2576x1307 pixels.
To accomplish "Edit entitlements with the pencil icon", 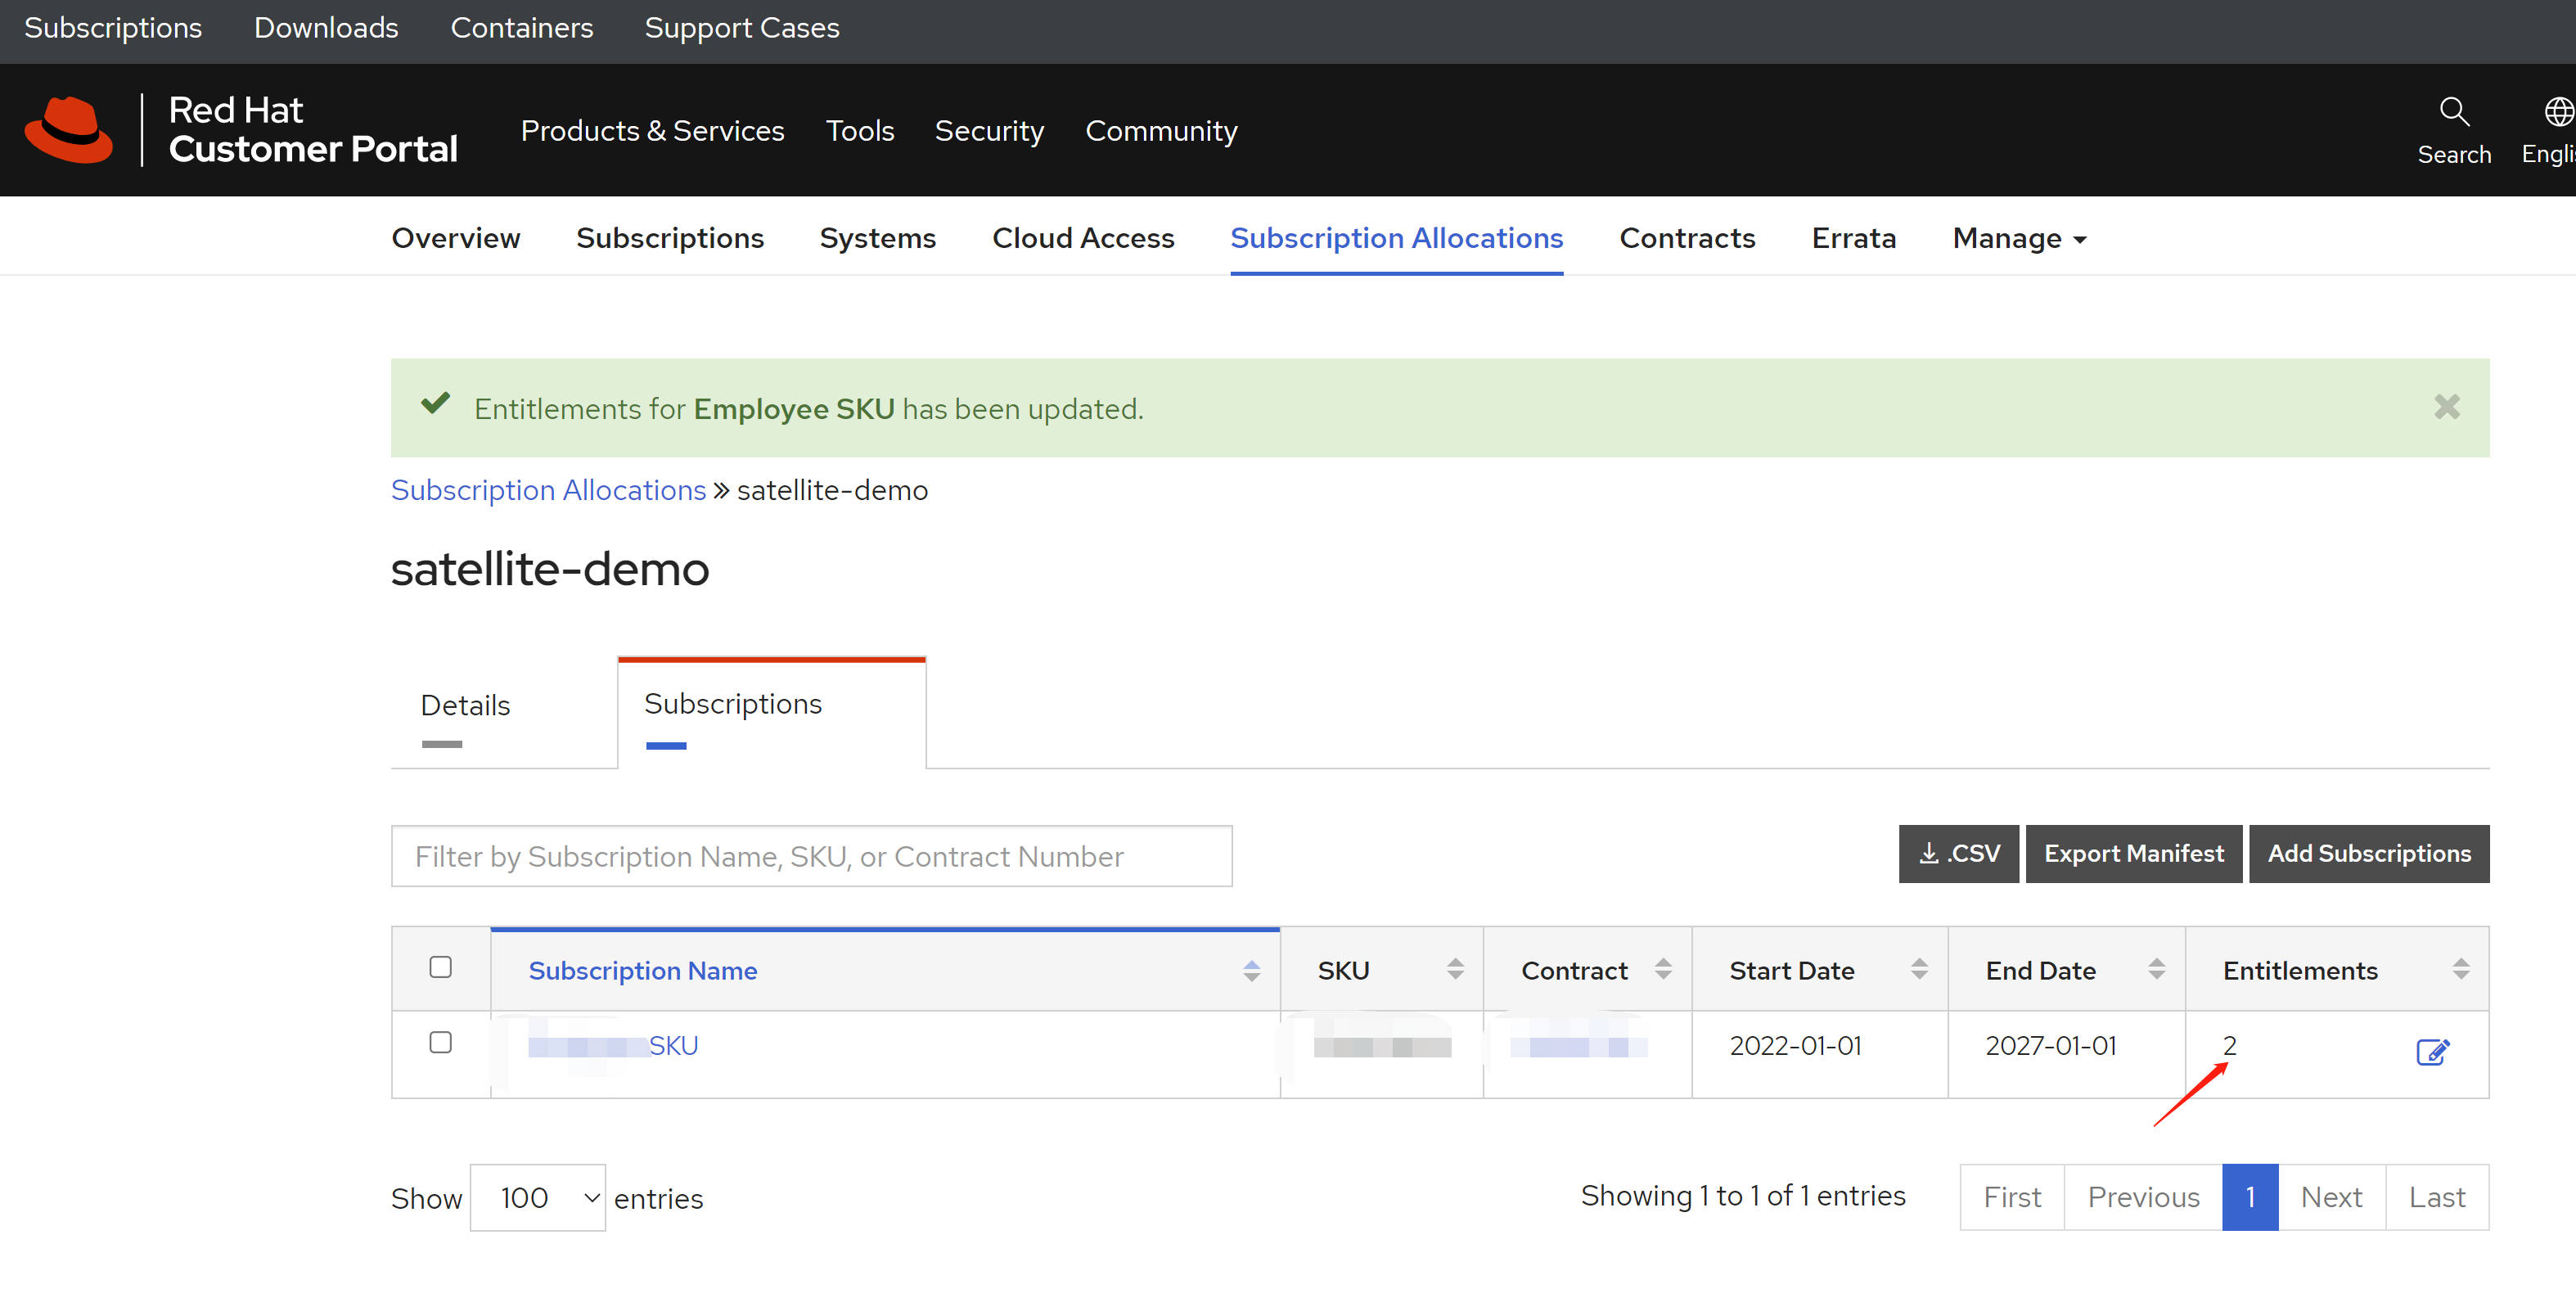I will click(x=2431, y=1052).
